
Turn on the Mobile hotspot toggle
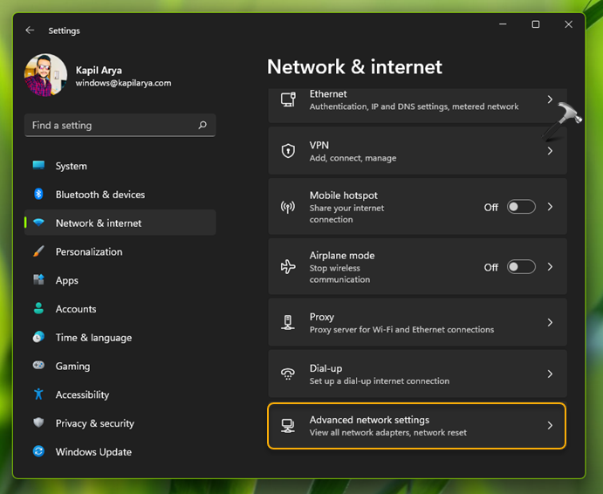pyautogui.click(x=521, y=207)
